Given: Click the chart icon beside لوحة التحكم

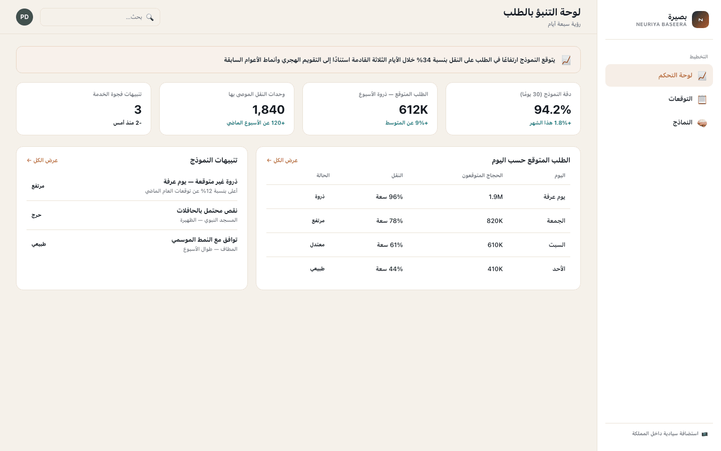Looking at the screenshot, I should tap(702, 76).
